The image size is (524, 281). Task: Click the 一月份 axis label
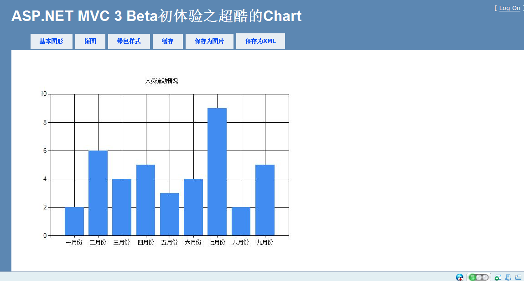coord(74,242)
